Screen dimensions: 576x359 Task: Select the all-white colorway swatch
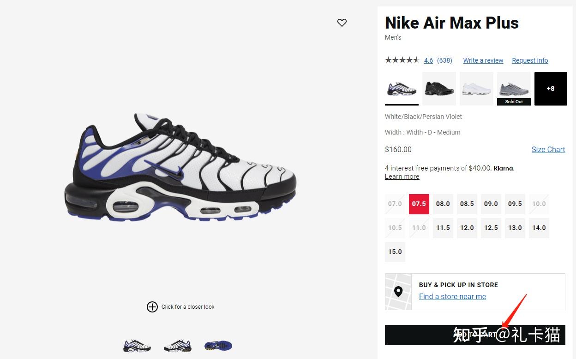476,88
